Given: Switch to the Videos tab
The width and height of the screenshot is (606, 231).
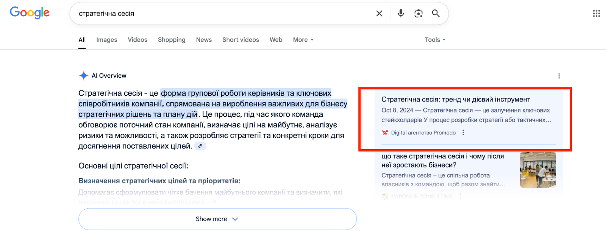Looking at the screenshot, I should click(137, 40).
